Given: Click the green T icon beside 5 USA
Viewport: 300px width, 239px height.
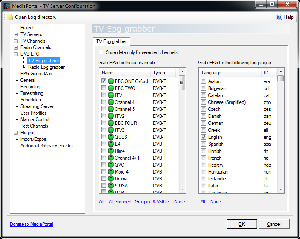Looking at the screenshot, I should 111,185.
